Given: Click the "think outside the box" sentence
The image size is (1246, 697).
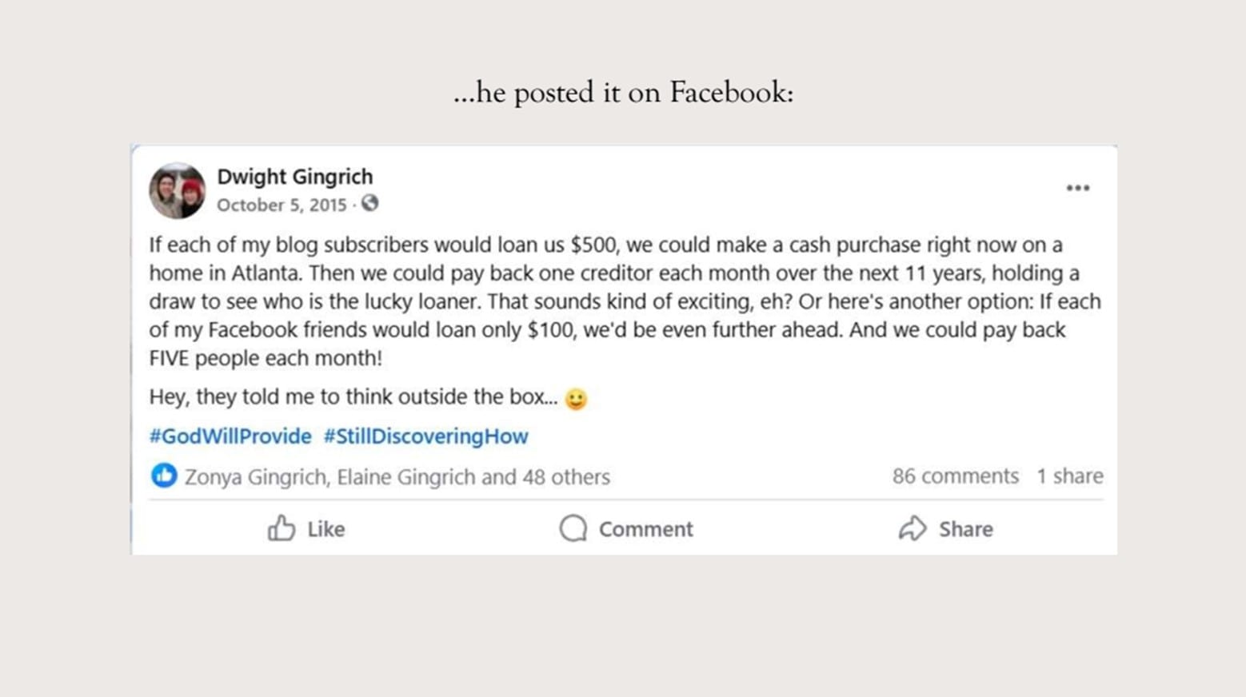Looking at the screenshot, I should point(353,397).
